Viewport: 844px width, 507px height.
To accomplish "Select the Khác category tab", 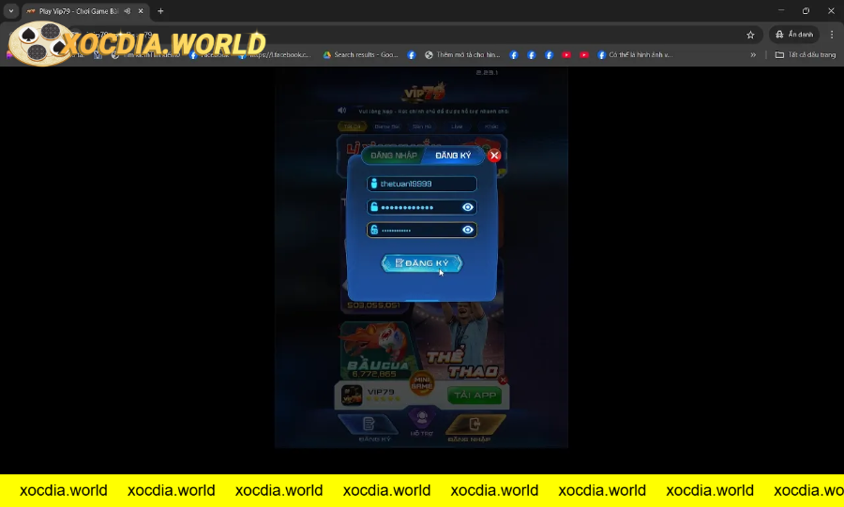I will click(490, 127).
